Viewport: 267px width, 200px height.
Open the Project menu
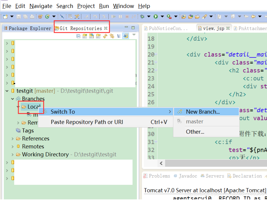[86, 6]
